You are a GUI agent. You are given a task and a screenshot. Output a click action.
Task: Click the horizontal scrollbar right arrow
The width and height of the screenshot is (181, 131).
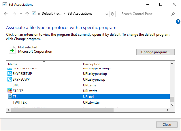[167, 110]
